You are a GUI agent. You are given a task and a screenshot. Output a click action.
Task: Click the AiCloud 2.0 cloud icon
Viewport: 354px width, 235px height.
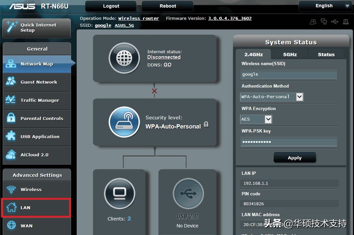click(11, 155)
